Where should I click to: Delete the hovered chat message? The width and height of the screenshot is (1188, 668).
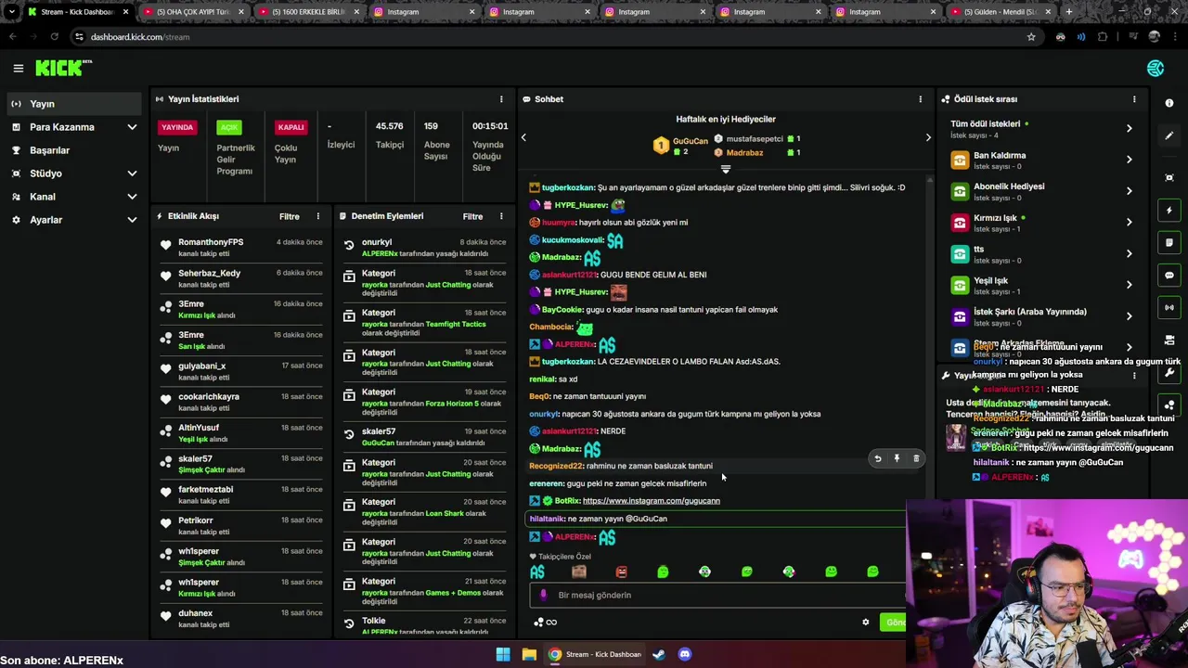click(916, 458)
